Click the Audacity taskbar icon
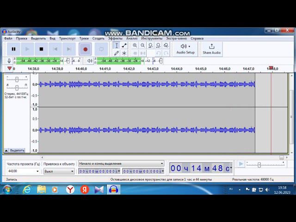This screenshot has width=296, height=222. click(x=113, y=190)
